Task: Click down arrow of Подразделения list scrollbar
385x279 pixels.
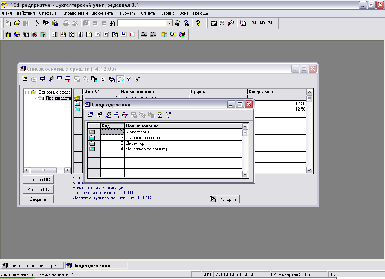Action: coord(245,174)
